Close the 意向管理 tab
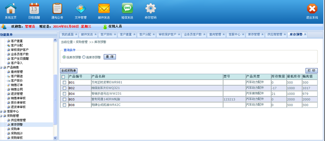325x141 pixels. (x=224, y=34)
